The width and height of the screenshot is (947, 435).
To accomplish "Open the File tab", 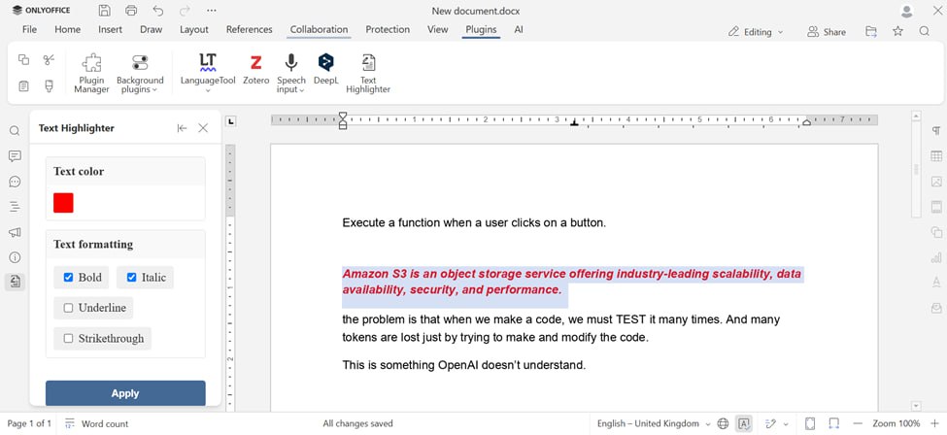I will pyautogui.click(x=29, y=29).
